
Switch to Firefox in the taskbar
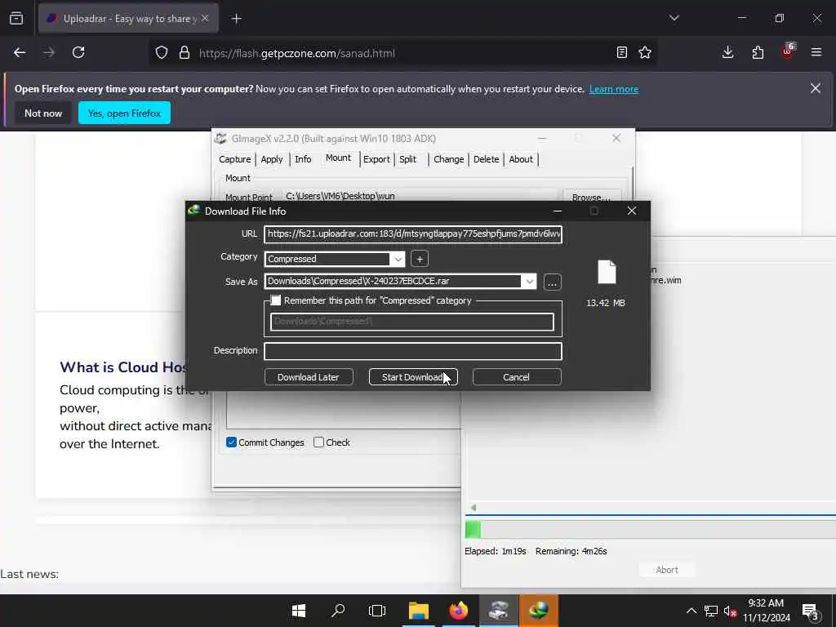coord(459,611)
